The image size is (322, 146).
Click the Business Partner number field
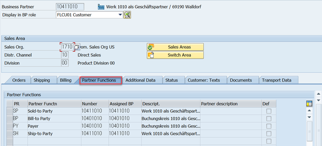70,7
